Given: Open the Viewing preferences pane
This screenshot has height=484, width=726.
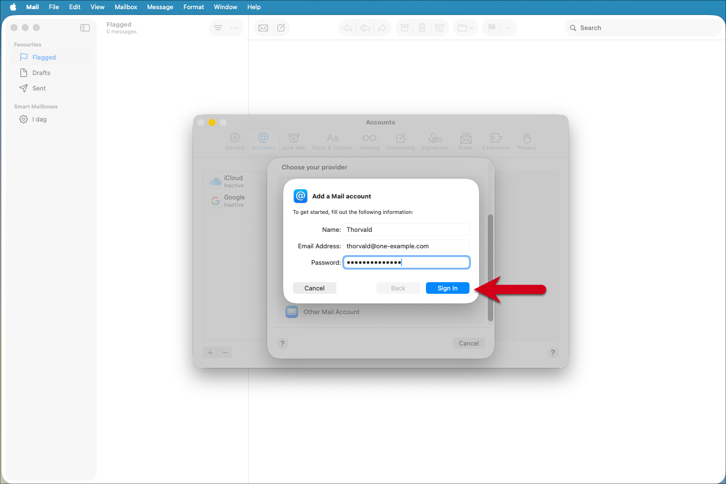Looking at the screenshot, I should [369, 141].
